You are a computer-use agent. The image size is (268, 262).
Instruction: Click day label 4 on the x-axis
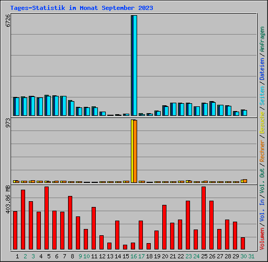coord(41,256)
